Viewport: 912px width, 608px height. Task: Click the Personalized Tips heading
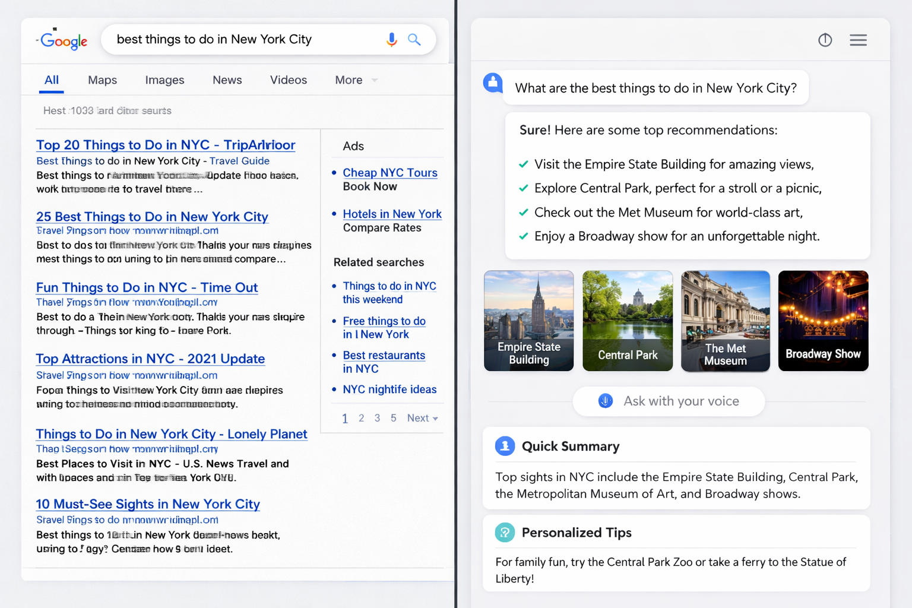coord(577,532)
